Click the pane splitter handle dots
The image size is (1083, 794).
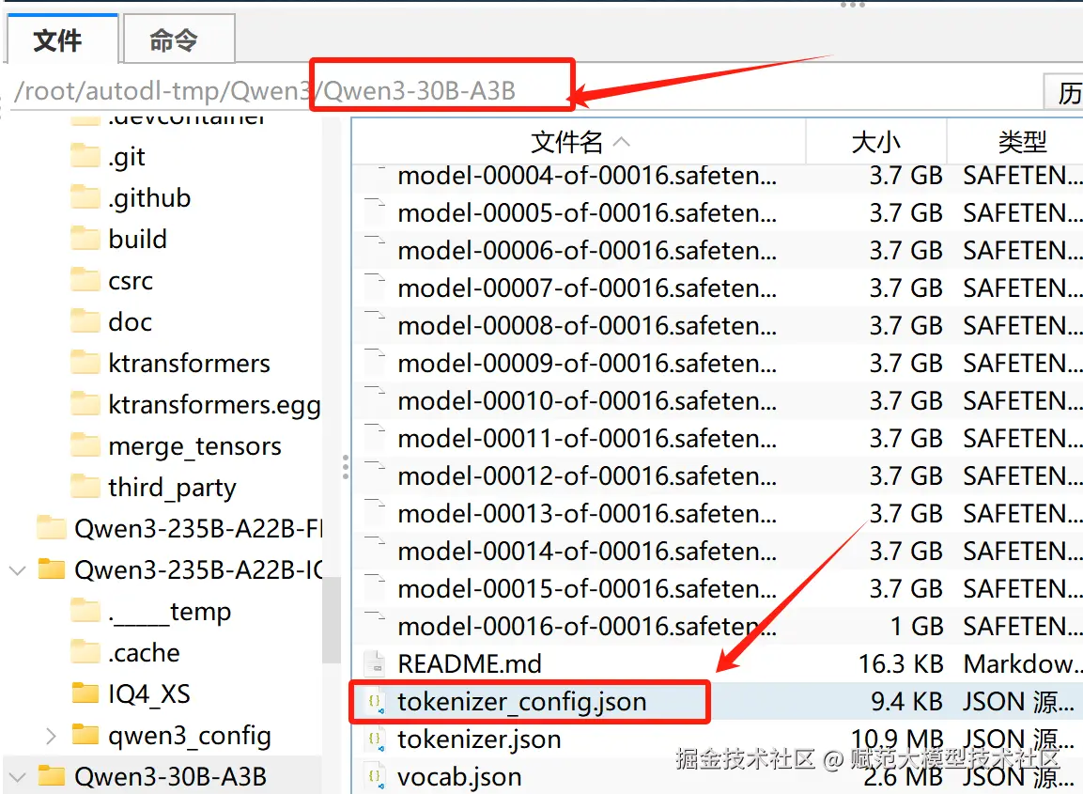click(346, 467)
